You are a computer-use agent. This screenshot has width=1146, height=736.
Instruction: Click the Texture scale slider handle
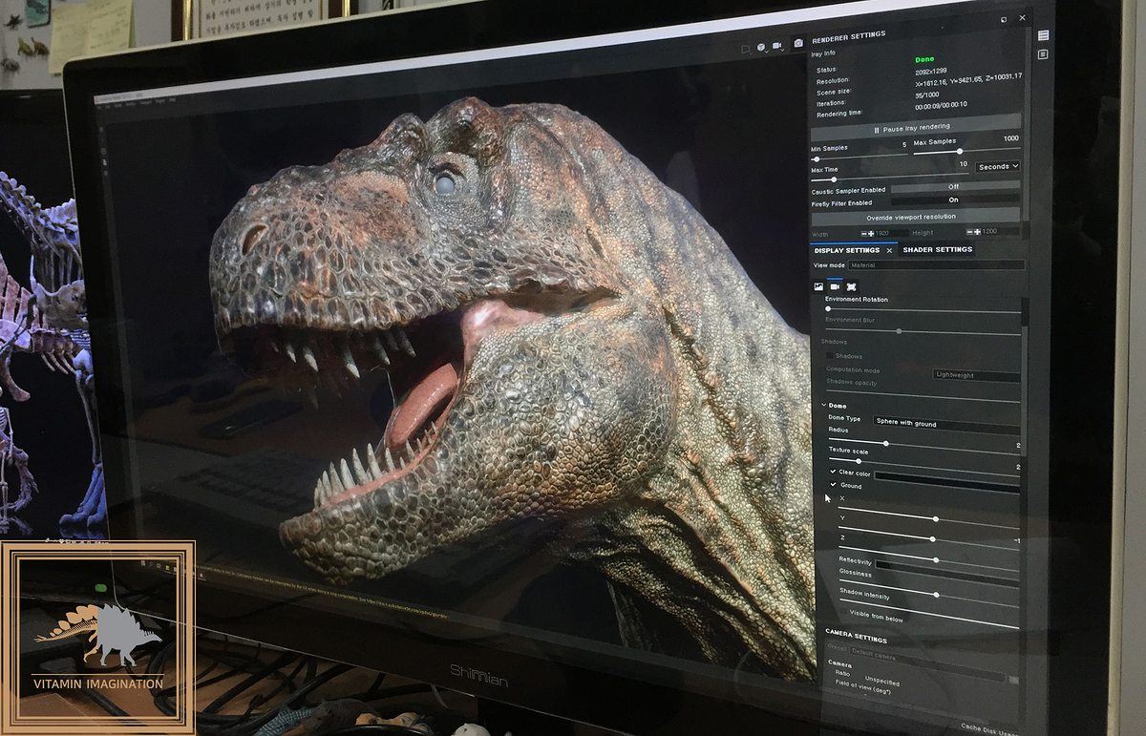tap(859, 461)
